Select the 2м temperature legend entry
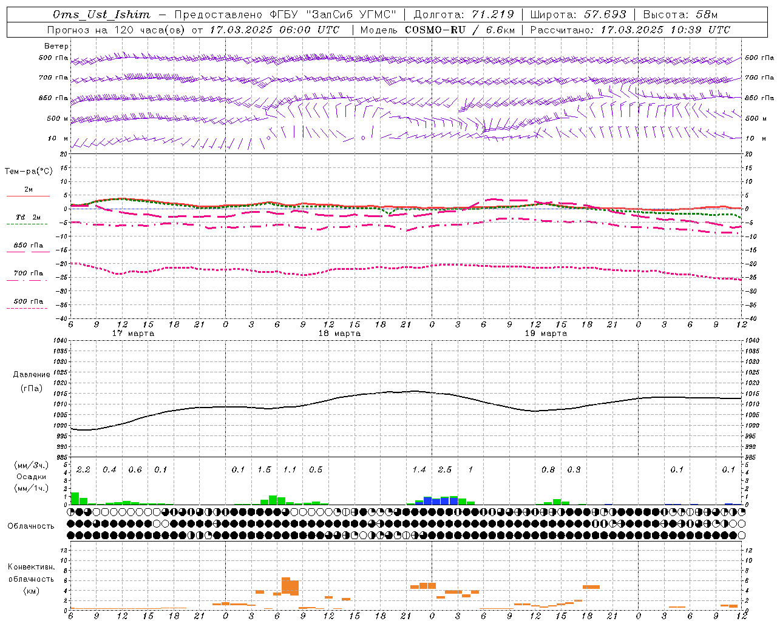Image resolution: width=777 pixels, height=621 pixels. (x=29, y=190)
